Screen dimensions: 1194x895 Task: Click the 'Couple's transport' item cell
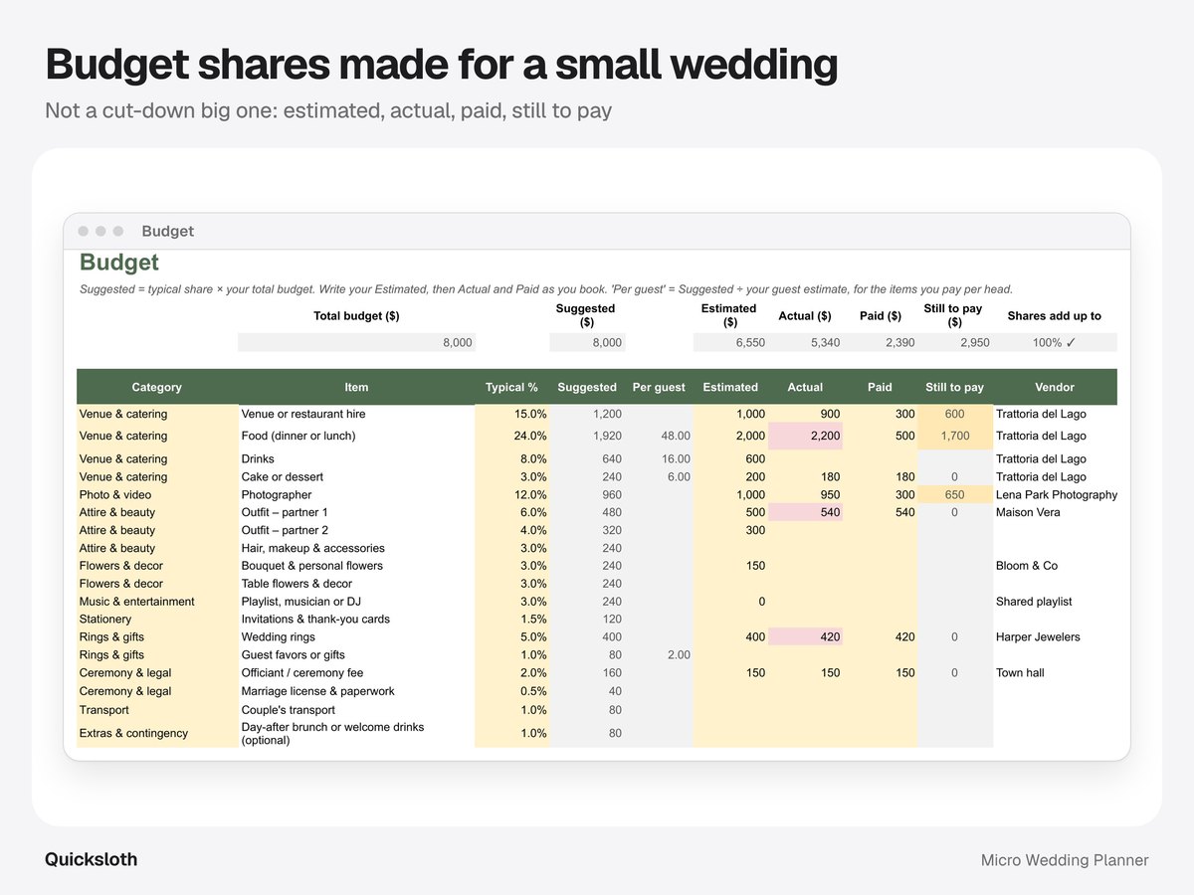356,710
